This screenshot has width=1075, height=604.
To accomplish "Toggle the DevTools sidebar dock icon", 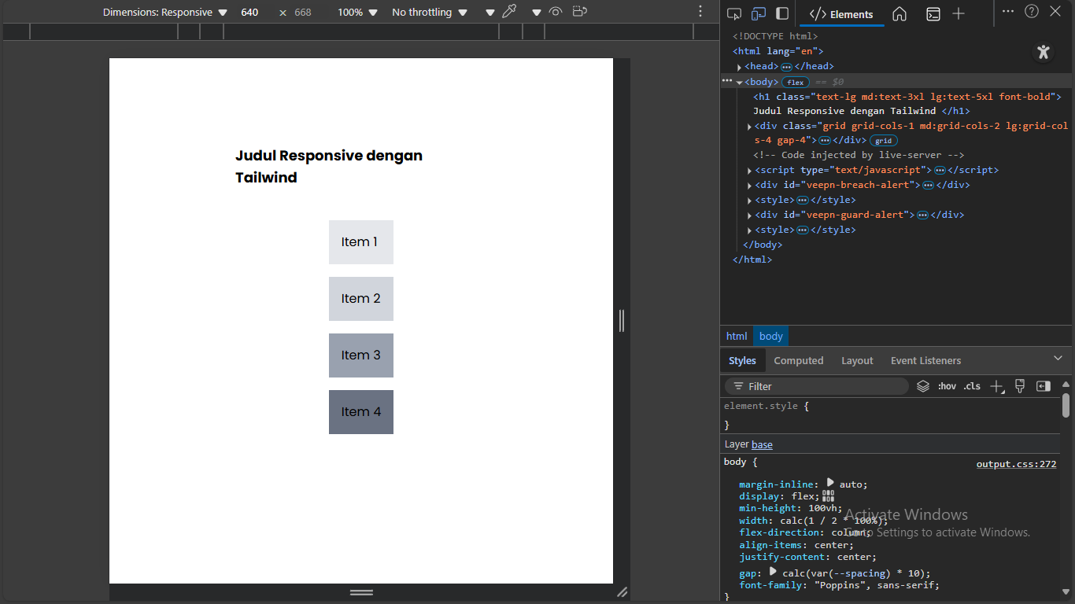I will pyautogui.click(x=782, y=13).
